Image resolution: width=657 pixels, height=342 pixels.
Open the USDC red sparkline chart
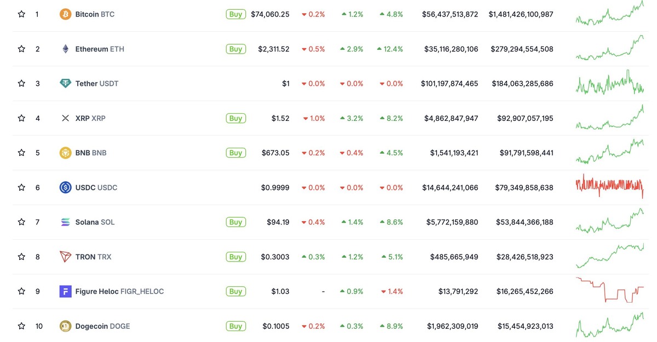[x=610, y=186]
